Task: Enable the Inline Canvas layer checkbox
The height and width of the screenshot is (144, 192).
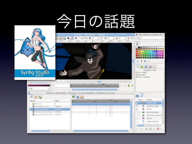Action: click(137, 112)
